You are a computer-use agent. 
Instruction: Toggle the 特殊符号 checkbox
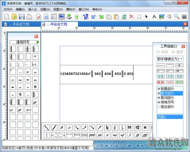tap(159, 102)
